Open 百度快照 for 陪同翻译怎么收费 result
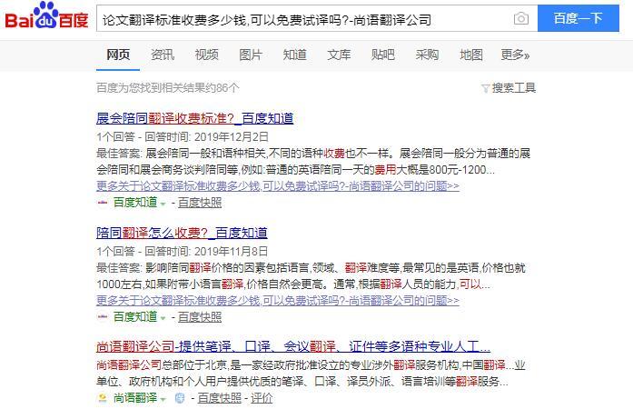The width and height of the screenshot is (633, 419). click(200, 317)
